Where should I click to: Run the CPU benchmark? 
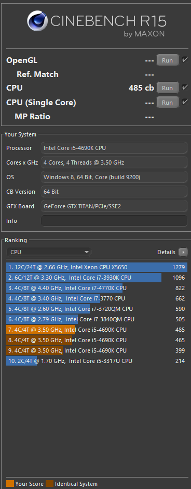(168, 88)
